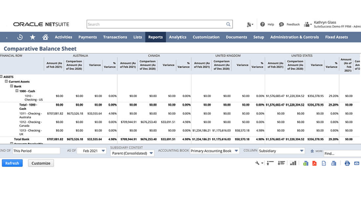This screenshot has width=361, height=212.
Task: Click the This Period field
Action: (36, 151)
